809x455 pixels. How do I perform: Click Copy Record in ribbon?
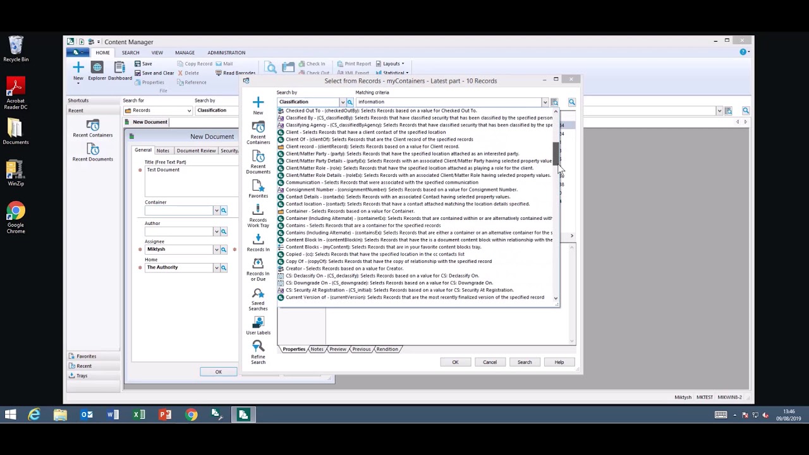(195, 64)
